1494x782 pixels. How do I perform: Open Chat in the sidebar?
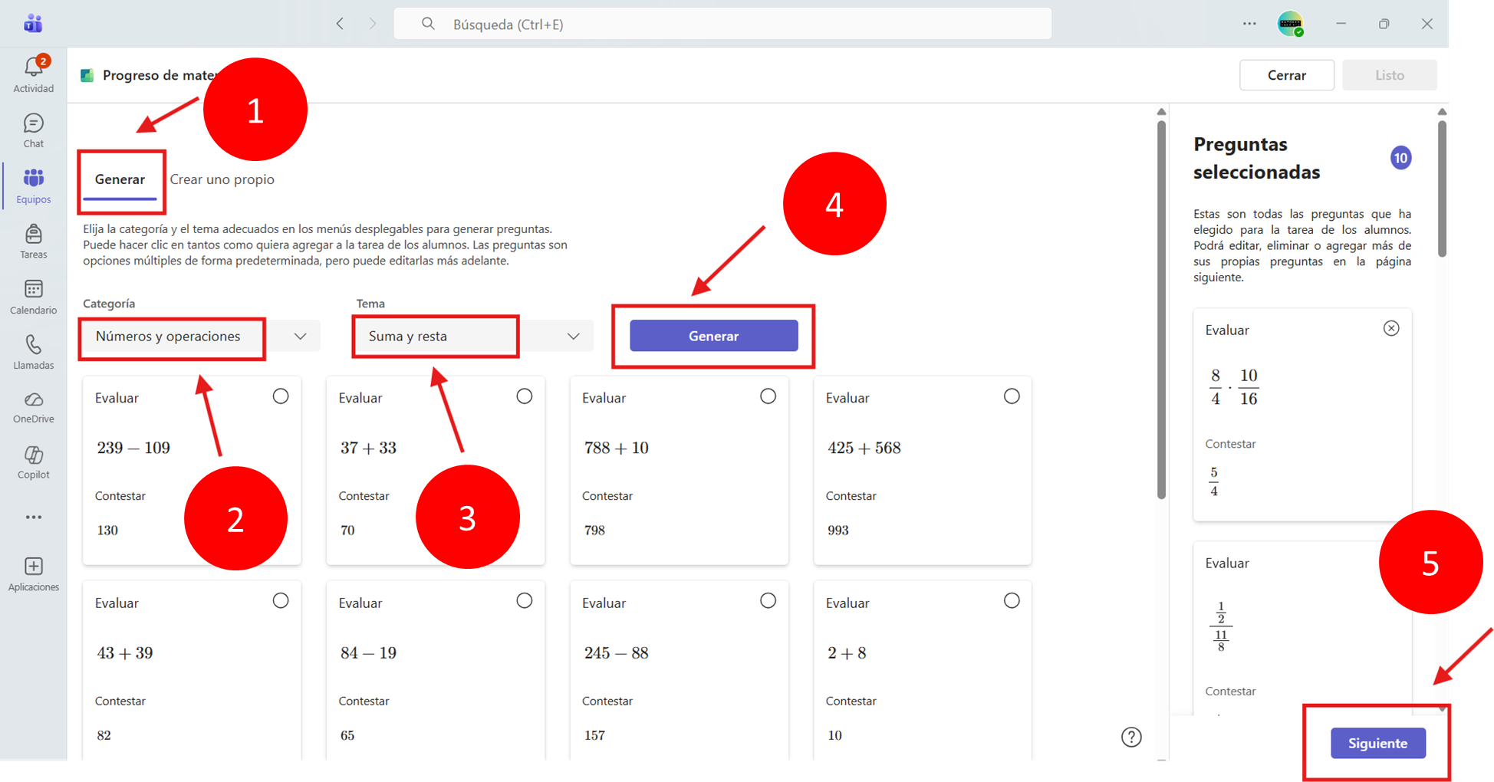click(x=33, y=130)
